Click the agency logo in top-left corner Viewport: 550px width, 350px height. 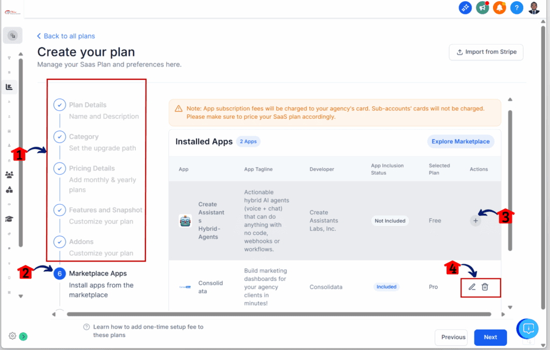pos(12,12)
